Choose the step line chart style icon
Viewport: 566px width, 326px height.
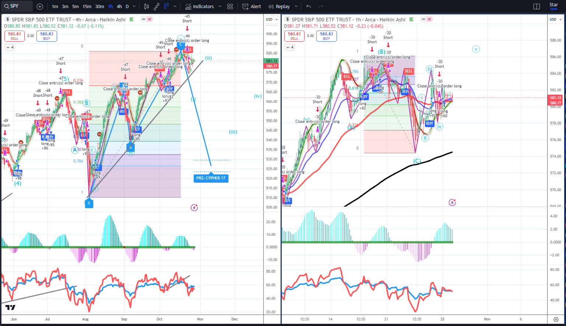(x=157, y=6)
